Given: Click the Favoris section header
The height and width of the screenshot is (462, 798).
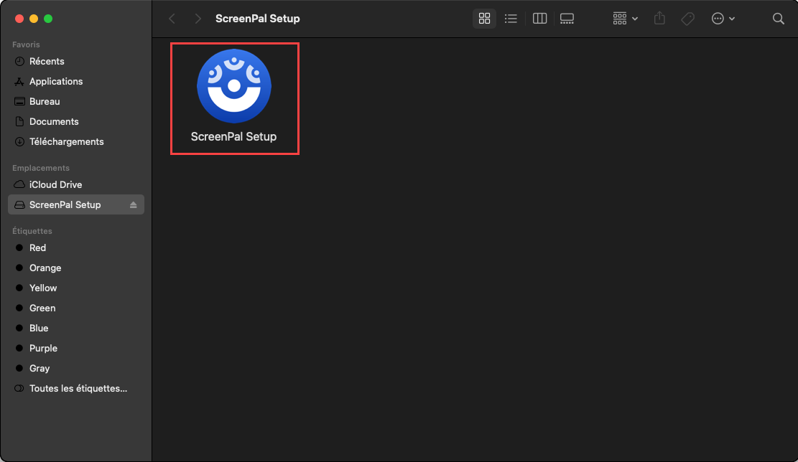Looking at the screenshot, I should [26, 44].
